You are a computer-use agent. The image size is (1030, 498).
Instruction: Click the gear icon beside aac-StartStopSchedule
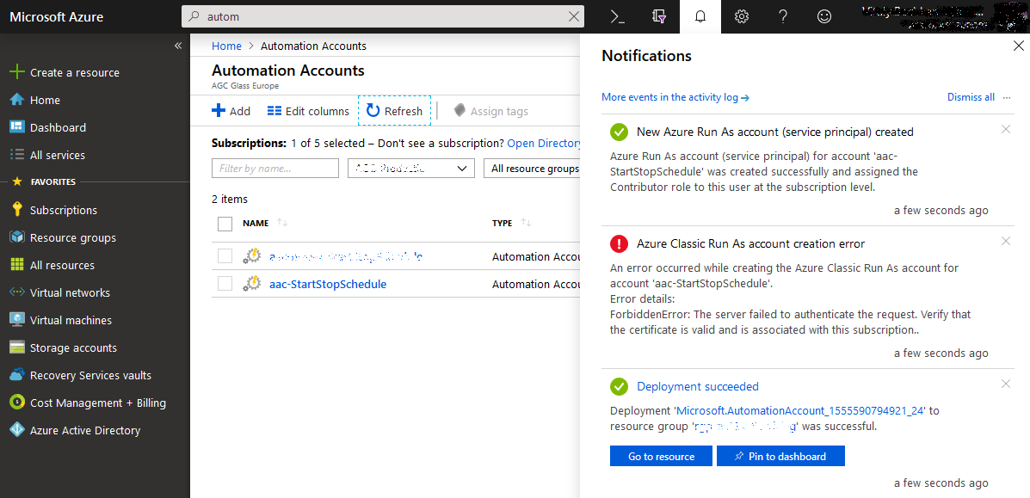click(252, 284)
